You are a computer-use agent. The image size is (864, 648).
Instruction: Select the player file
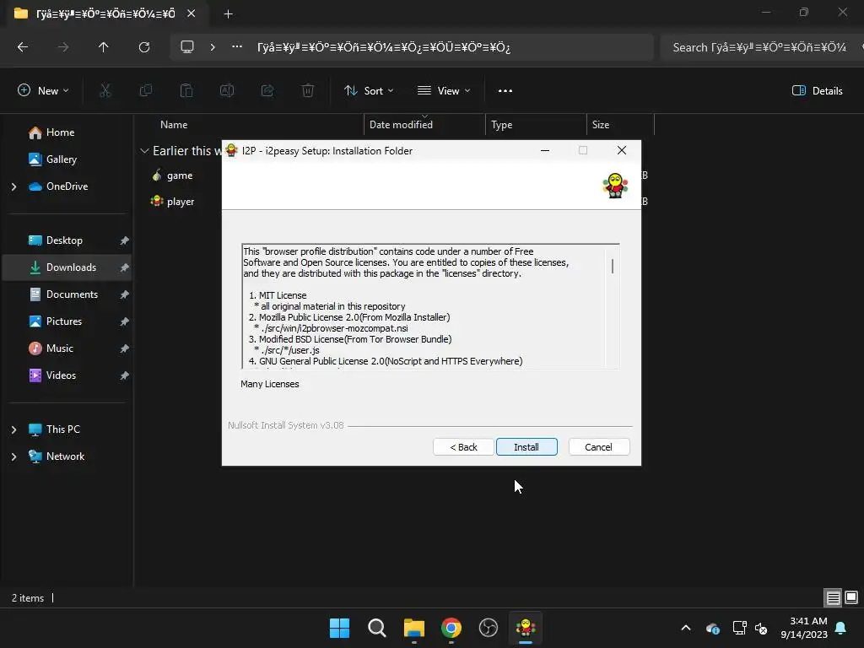pos(181,202)
